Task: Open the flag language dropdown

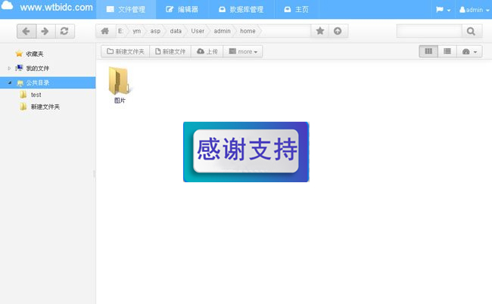Action: pyautogui.click(x=443, y=10)
